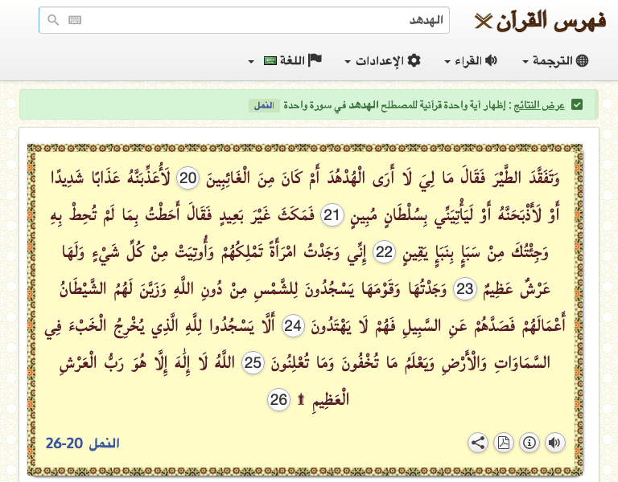Open the الإعدادات settings dropdown

pos(383,61)
